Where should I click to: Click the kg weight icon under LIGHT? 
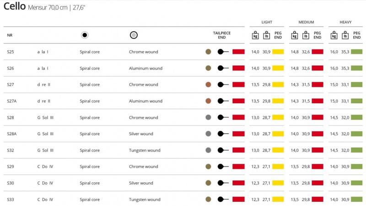tap(255, 35)
